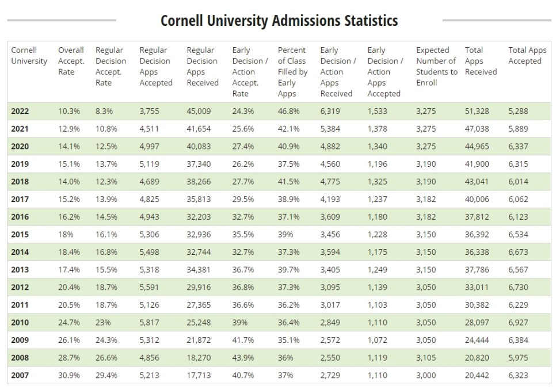Click the 43.9% early acceptance rate cell
This screenshot has height=390, width=556.
[x=243, y=358]
